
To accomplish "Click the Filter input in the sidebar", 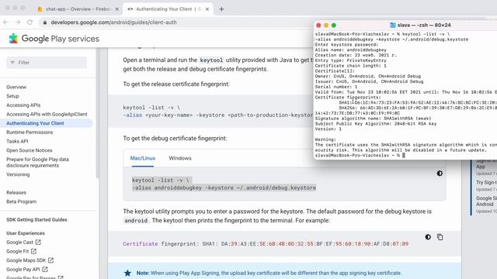I will 47,63.
